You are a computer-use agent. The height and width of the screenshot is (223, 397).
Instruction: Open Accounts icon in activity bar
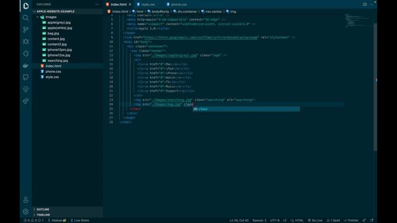(26, 199)
